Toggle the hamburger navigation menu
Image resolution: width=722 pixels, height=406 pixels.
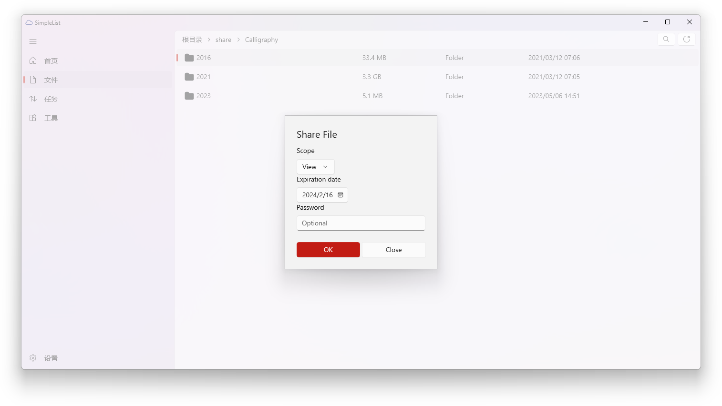click(x=33, y=41)
